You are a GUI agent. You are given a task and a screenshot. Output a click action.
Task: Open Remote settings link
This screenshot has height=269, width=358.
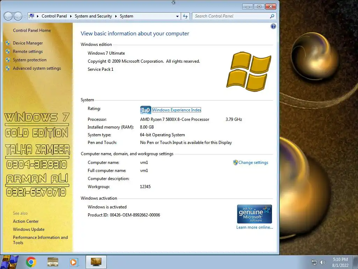(x=28, y=51)
